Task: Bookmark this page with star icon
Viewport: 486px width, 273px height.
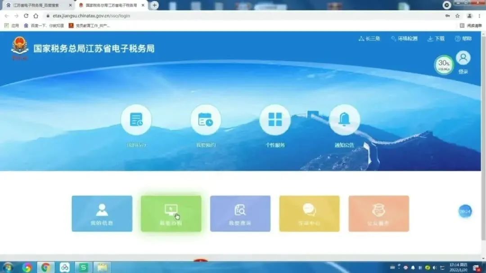Action: 458,16
